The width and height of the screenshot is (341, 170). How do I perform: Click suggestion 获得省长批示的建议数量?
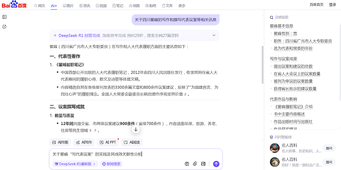[x=295, y=89]
